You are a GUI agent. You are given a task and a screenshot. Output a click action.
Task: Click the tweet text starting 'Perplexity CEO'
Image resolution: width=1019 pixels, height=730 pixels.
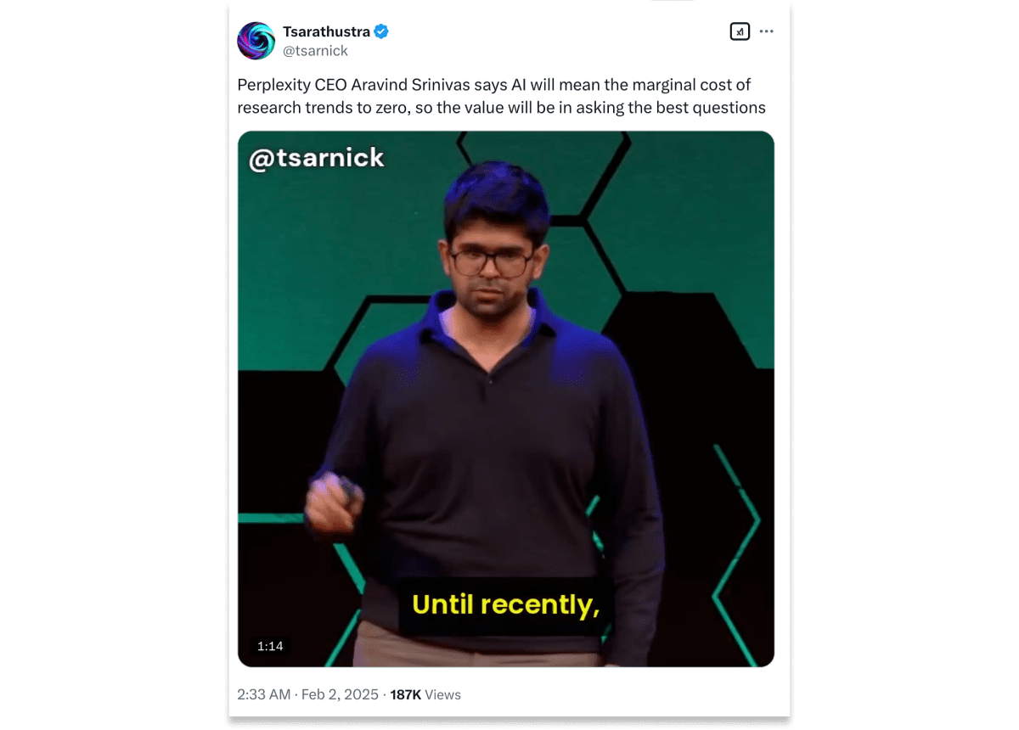point(501,96)
